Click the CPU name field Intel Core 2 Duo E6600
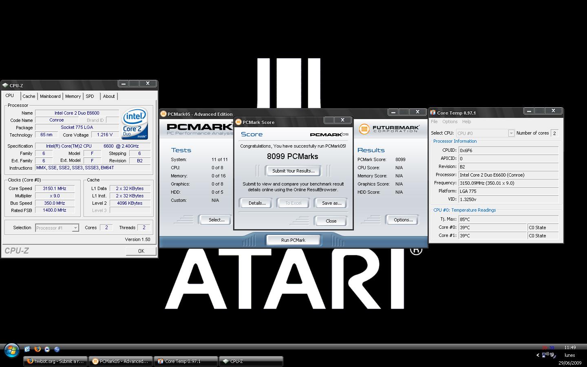Screen dimensions: 587x367 pos(77,113)
